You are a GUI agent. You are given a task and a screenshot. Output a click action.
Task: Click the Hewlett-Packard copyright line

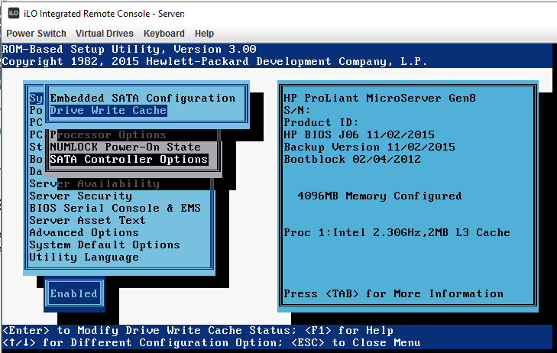(215, 61)
